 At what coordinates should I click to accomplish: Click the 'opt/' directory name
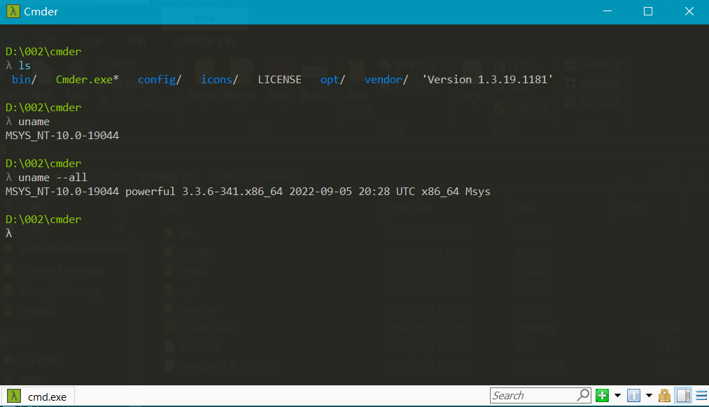click(x=332, y=80)
